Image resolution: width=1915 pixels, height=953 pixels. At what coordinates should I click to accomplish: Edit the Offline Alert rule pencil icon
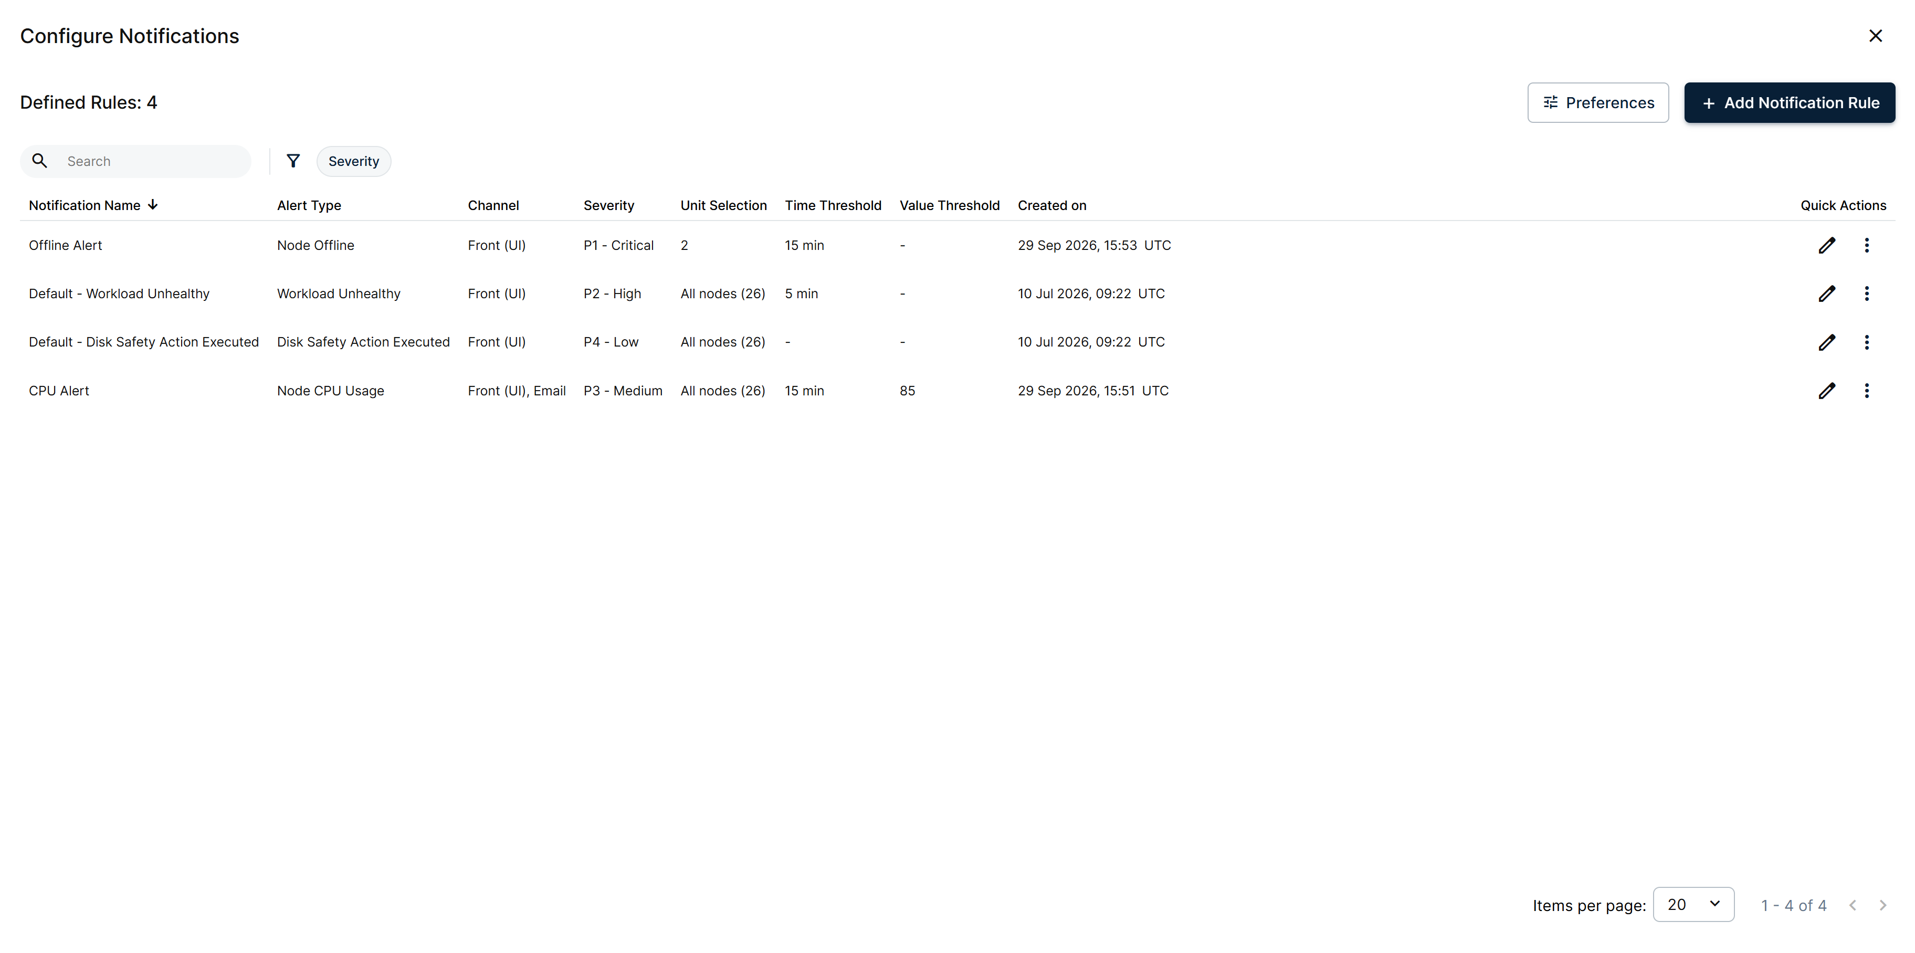pos(1826,245)
